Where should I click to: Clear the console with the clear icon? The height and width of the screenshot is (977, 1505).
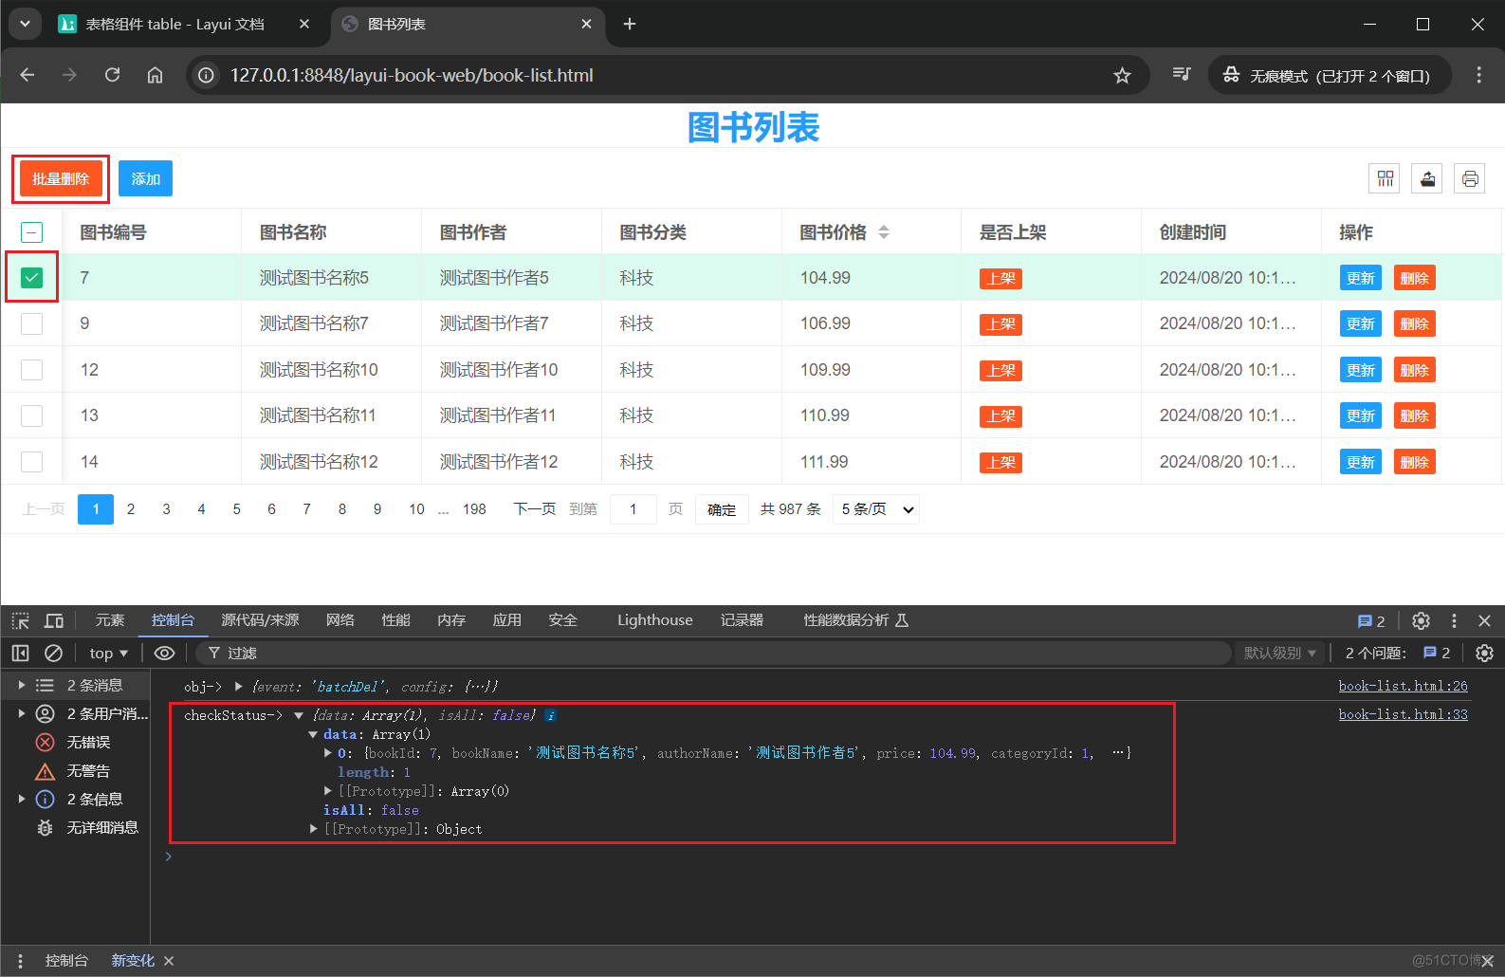point(54,653)
